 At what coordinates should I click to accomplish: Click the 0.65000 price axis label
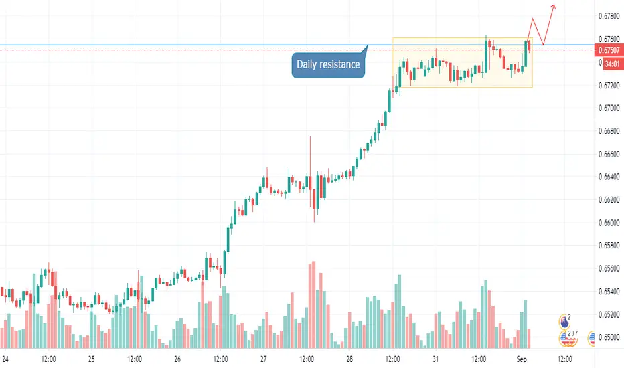(609, 337)
